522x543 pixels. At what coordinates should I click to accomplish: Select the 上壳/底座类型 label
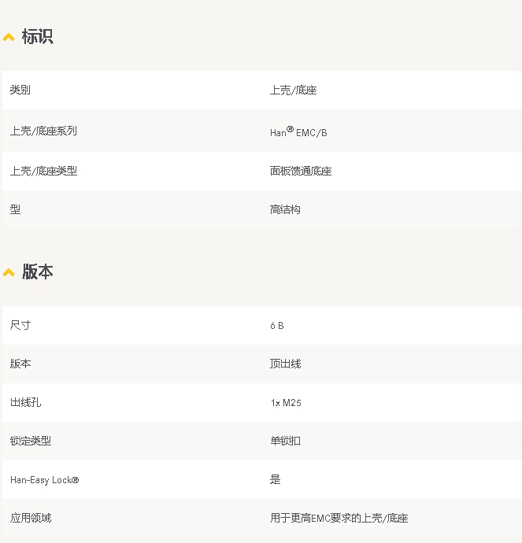tap(43, 171)
